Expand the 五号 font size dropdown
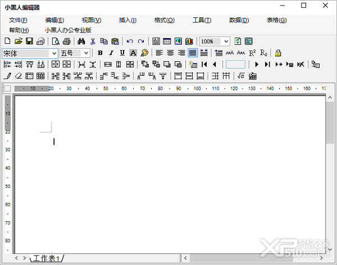 click(x=86, y=53)
